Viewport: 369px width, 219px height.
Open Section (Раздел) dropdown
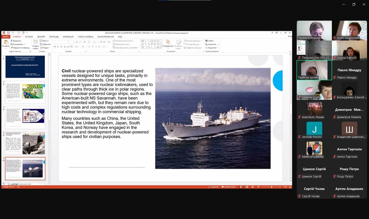coord(45,48)
